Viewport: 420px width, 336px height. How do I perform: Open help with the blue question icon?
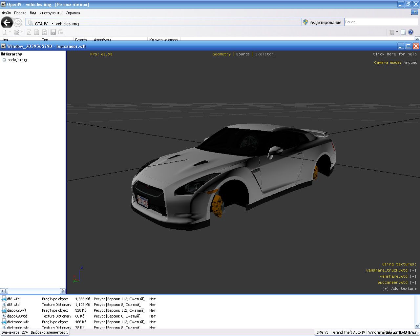pyautogui.click(x=411, y=32)
